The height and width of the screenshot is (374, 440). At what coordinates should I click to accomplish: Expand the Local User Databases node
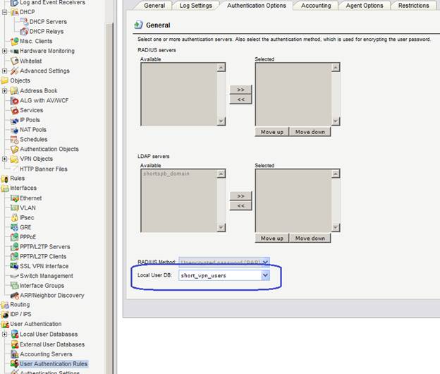click(4, 334)
